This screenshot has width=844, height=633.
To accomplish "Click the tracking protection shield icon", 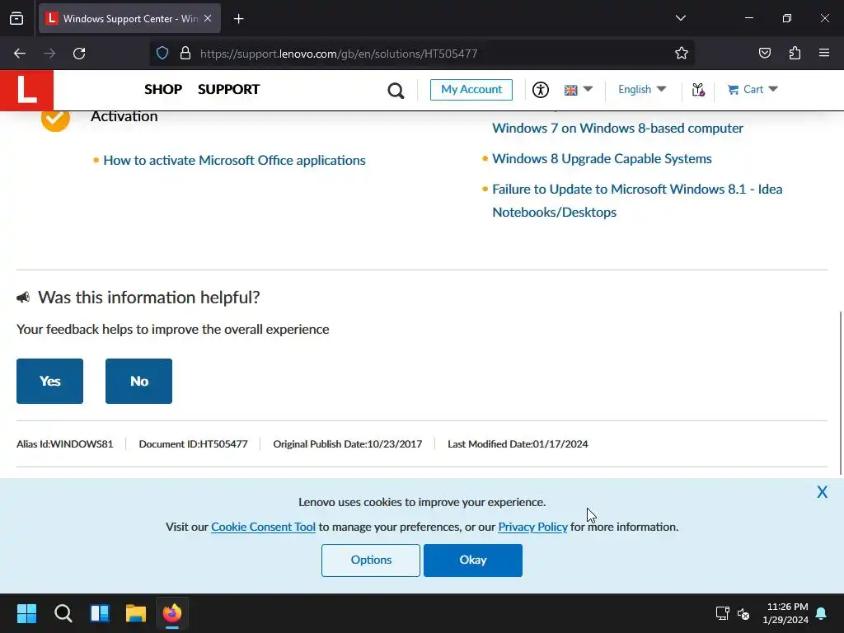I will pyautogui.click(x=162, y=54).
